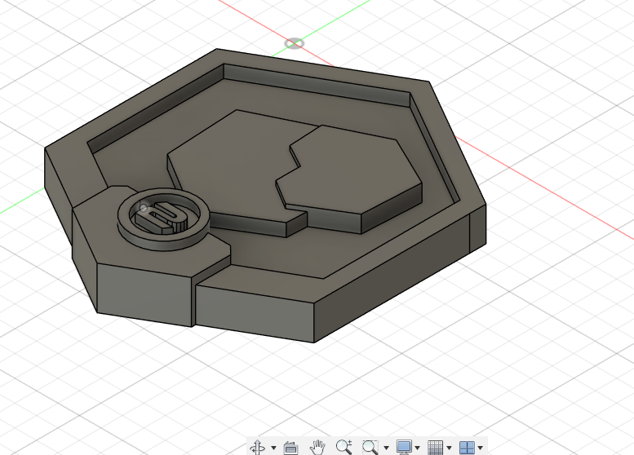Choose the Zoom magnifier with plus-minus
Screen dimensions: 634x455
point(344,447)
